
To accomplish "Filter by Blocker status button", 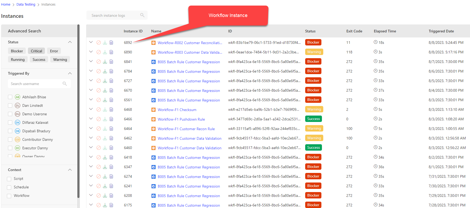I will click(17, 51).
